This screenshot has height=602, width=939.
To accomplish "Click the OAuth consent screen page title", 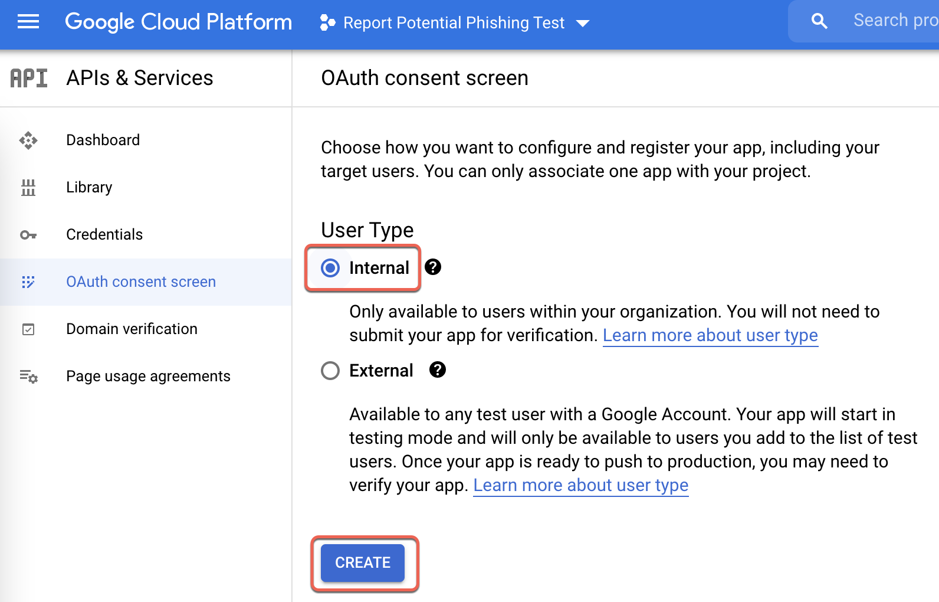I will 425,78.
